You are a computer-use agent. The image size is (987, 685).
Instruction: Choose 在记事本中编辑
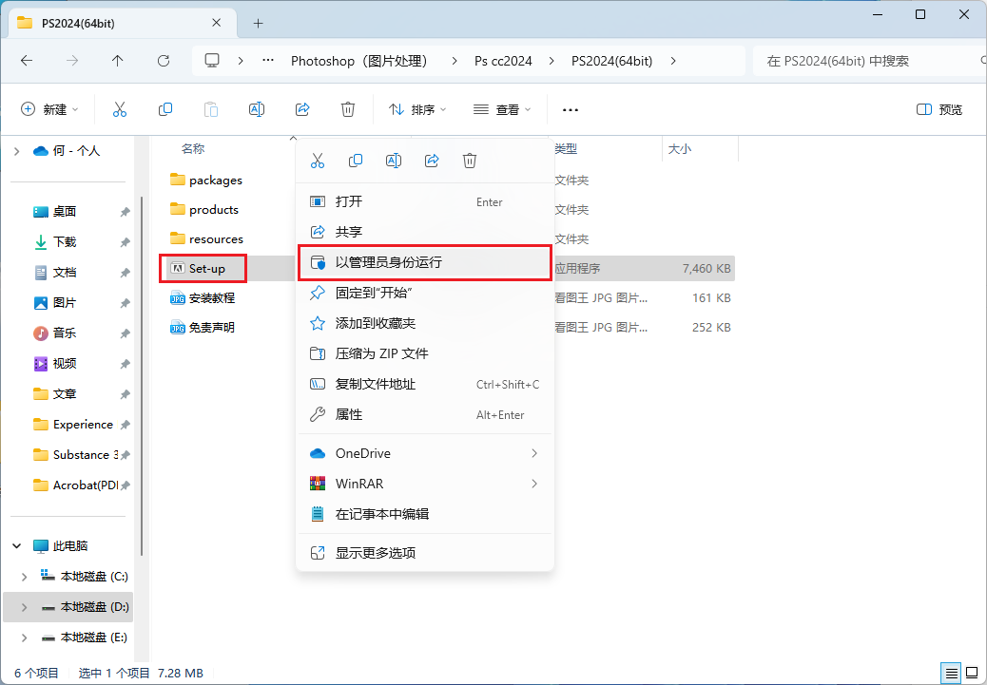(x=425, y=514)
